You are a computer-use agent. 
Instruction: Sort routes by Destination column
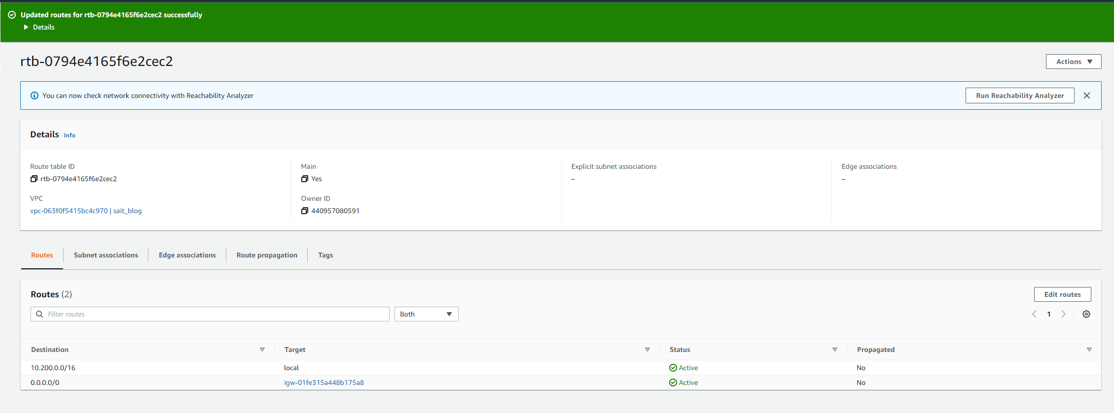(262, 349)
